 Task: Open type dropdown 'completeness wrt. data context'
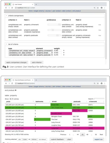click(x=22, y=55)
